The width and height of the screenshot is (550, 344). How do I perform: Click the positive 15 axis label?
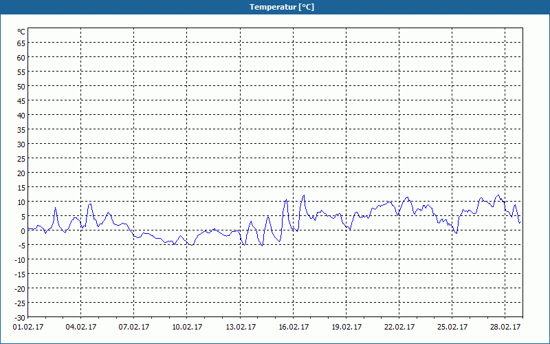(21, 187)
